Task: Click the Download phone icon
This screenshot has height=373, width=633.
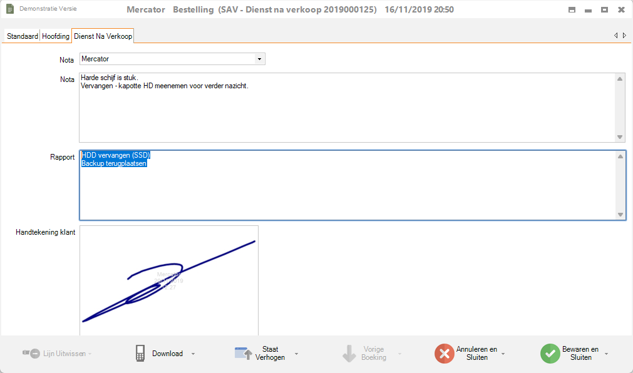Action: coord(140,354)
